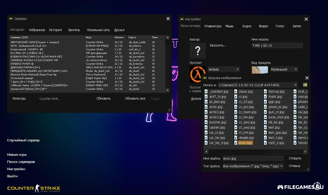The height and width of the screenshot is (195, 328).
Task: Sort servers by the Пинг column
Action: coord(158,37)
